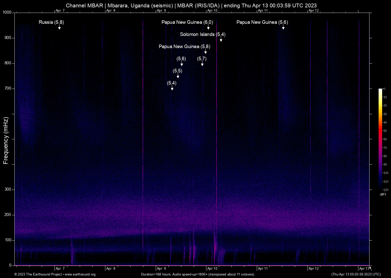391x278 pixels.
Task: Click the 900 frequency tick label
Action: pyautogui.click(x=8, y=37)
